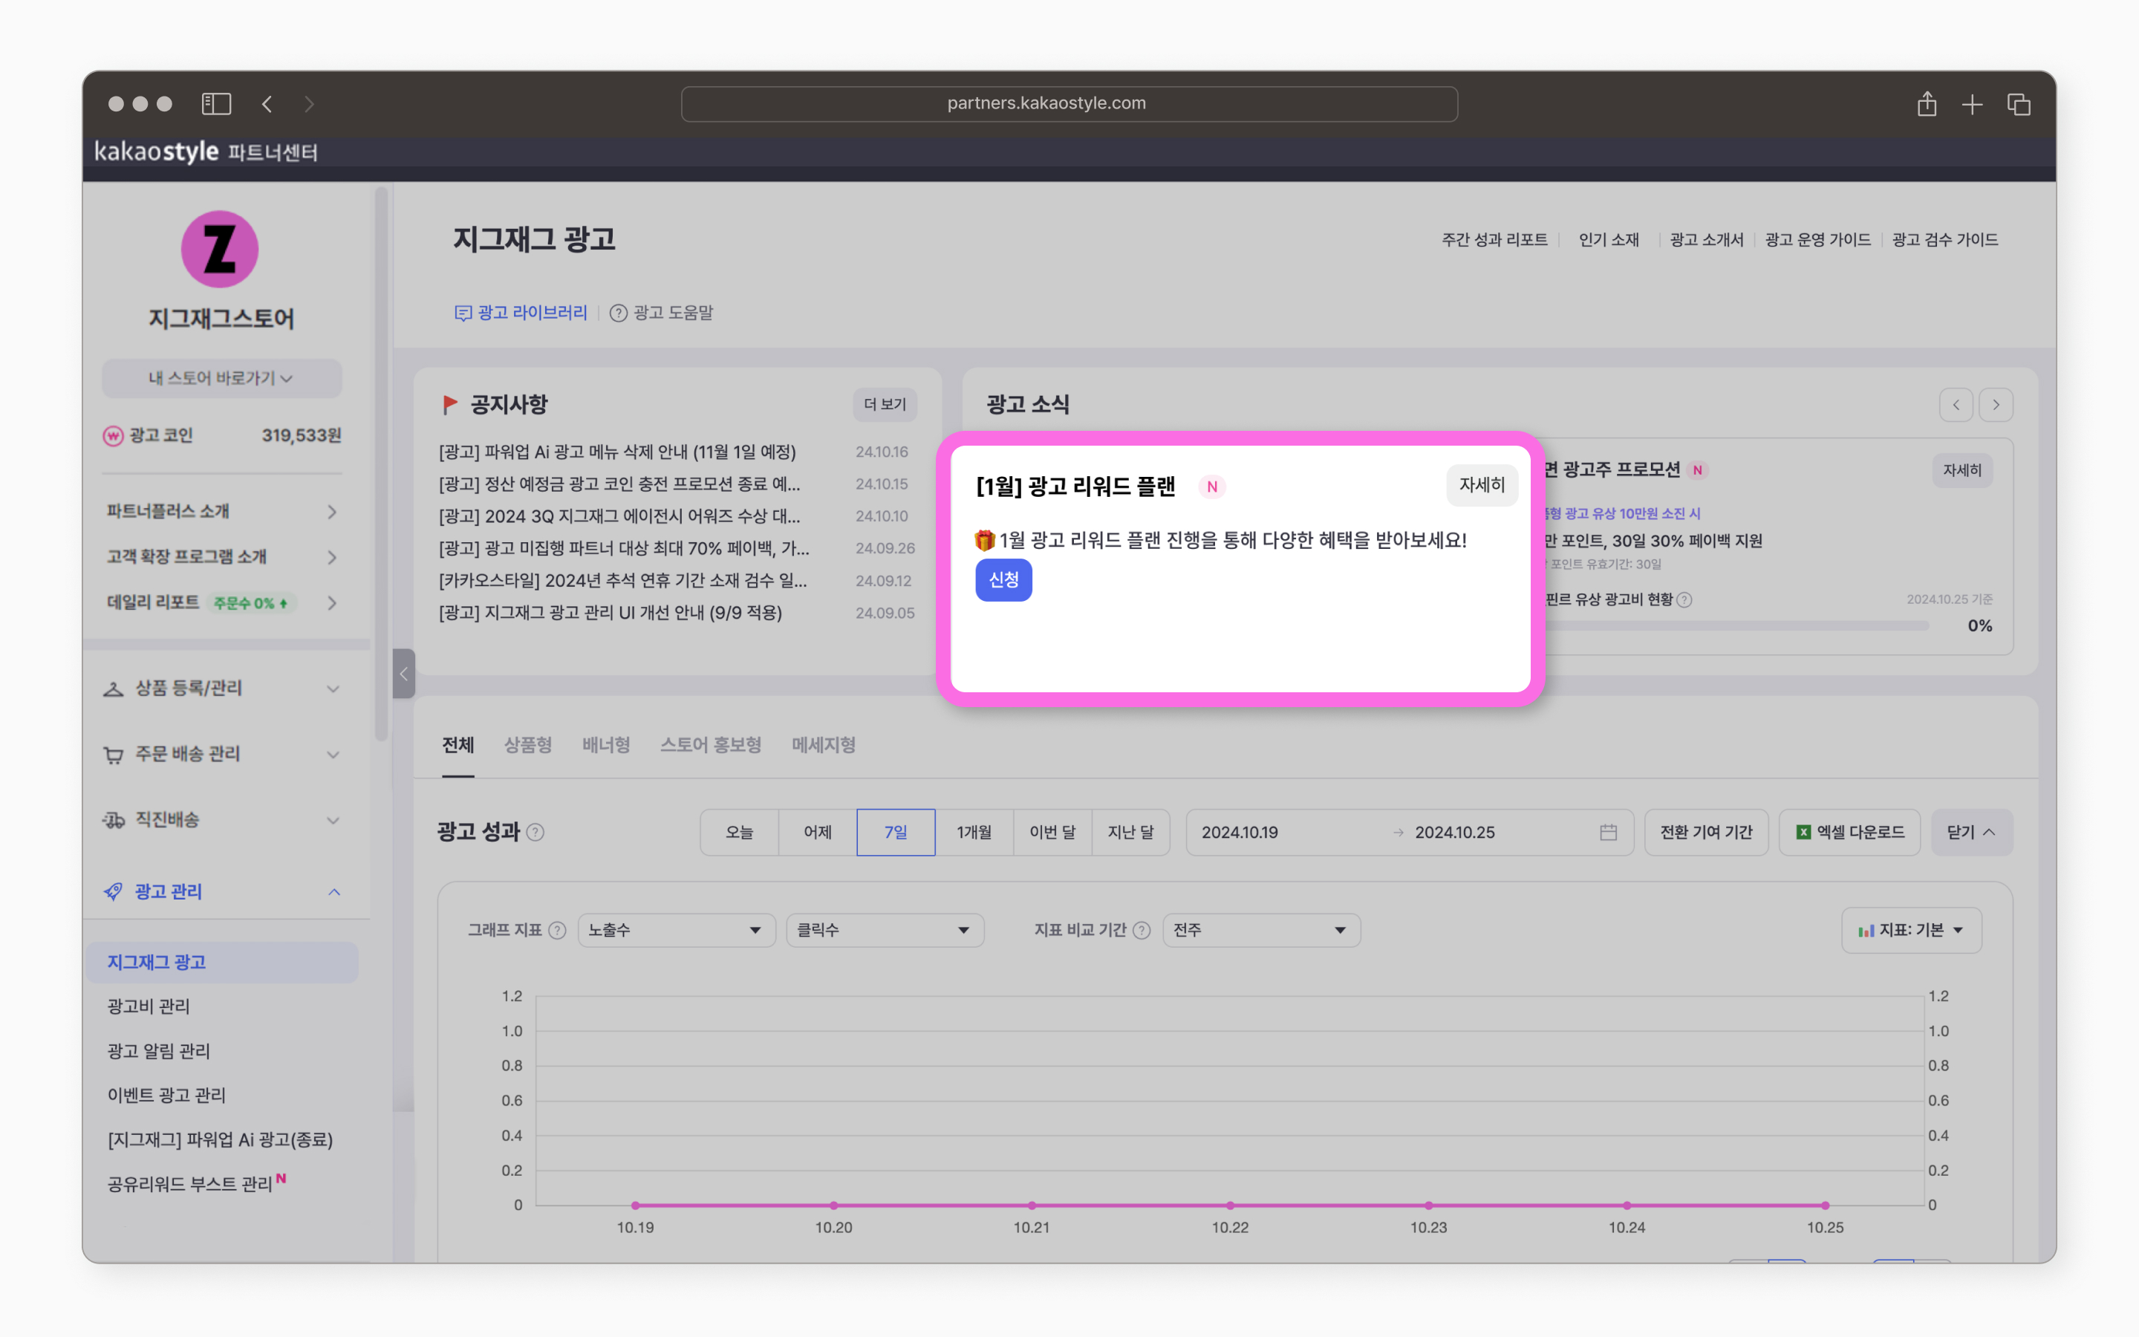Click the ad performance help icon
The height and width of the screenshot is (1337, 2139).
pyautogui.click(x=535, y=832)
